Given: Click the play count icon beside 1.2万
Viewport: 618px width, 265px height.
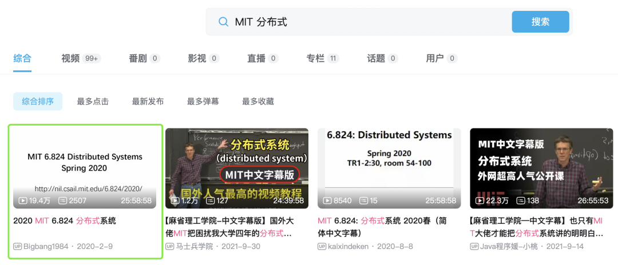Looking at the screenshot, I should coord(175,200).
